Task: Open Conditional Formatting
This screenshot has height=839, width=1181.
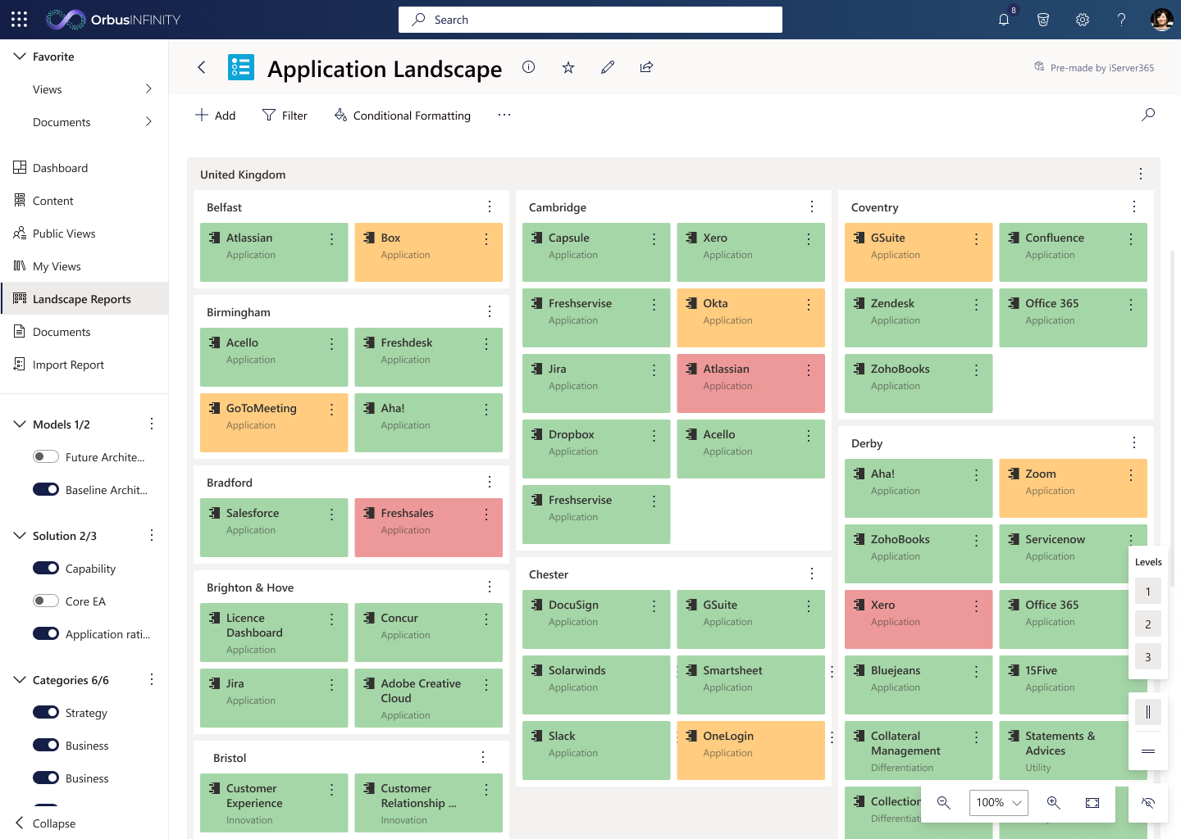Action: click(x=402, y=116)
